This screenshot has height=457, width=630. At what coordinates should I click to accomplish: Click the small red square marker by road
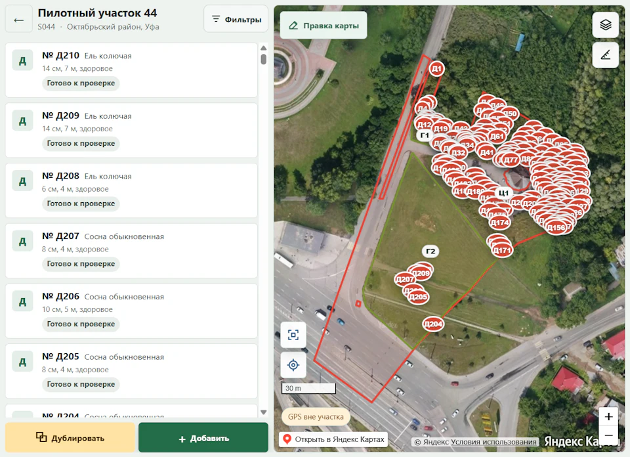click(358, 303)
